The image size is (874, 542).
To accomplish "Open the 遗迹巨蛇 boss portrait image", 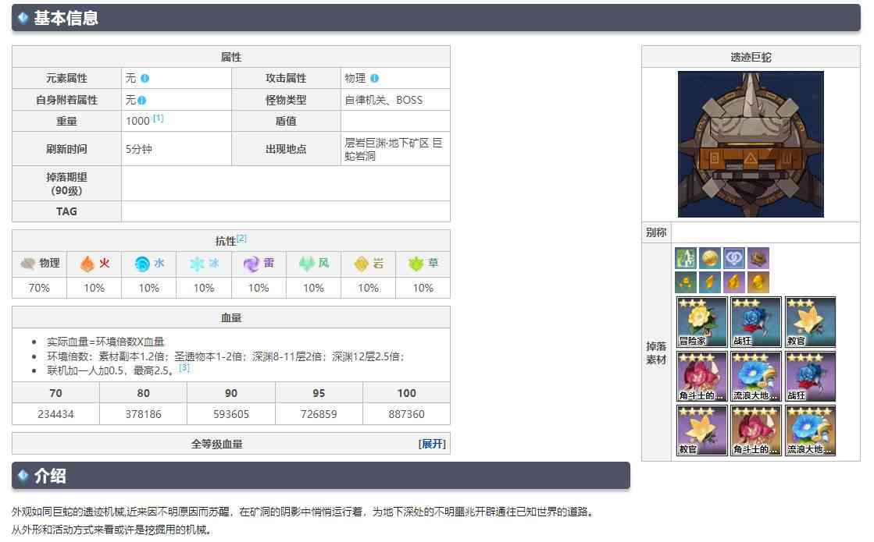I will tap(751, 143).
